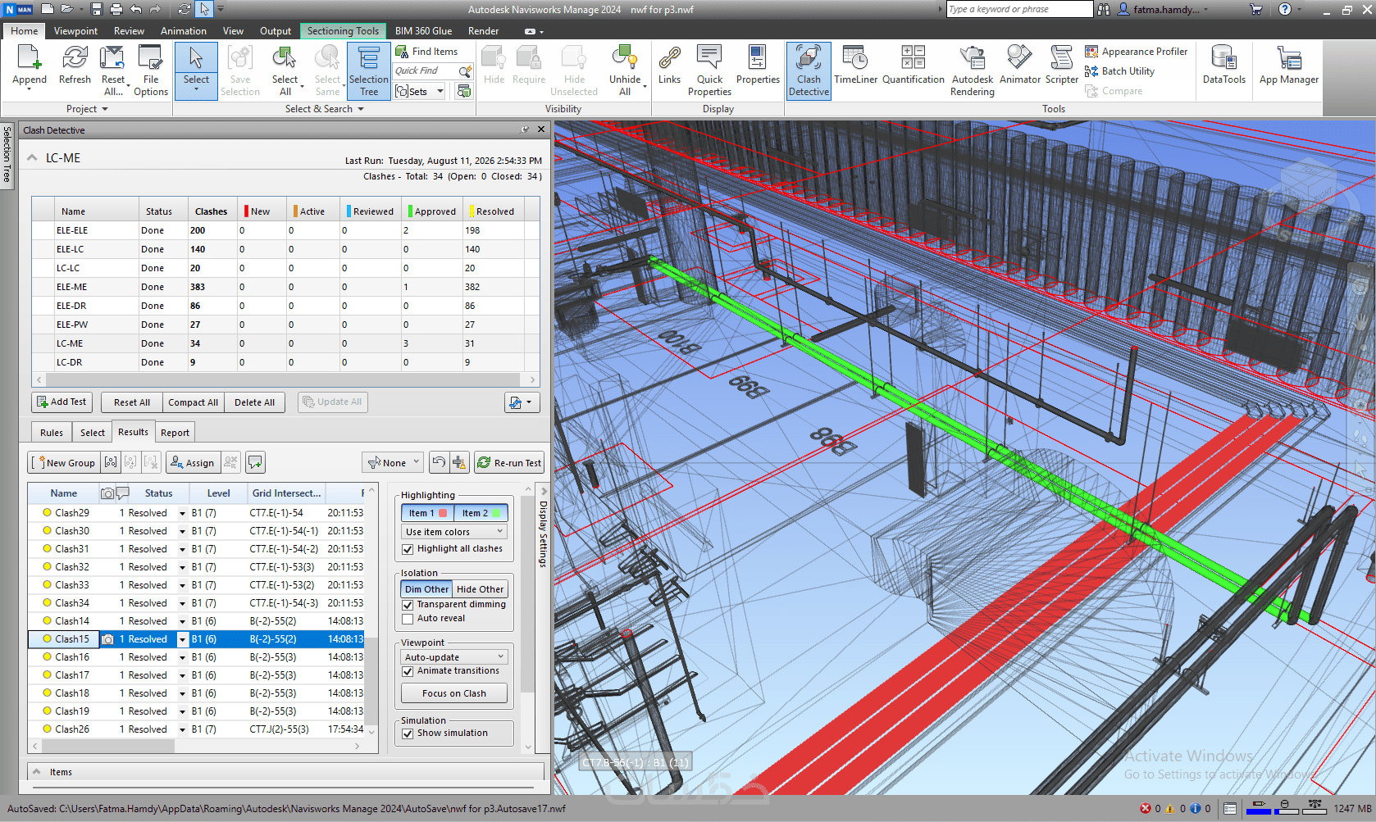The image size is (1376, 822).
Task: Open the Clash Detective tool in ribbon
Action: coord(809,71)
